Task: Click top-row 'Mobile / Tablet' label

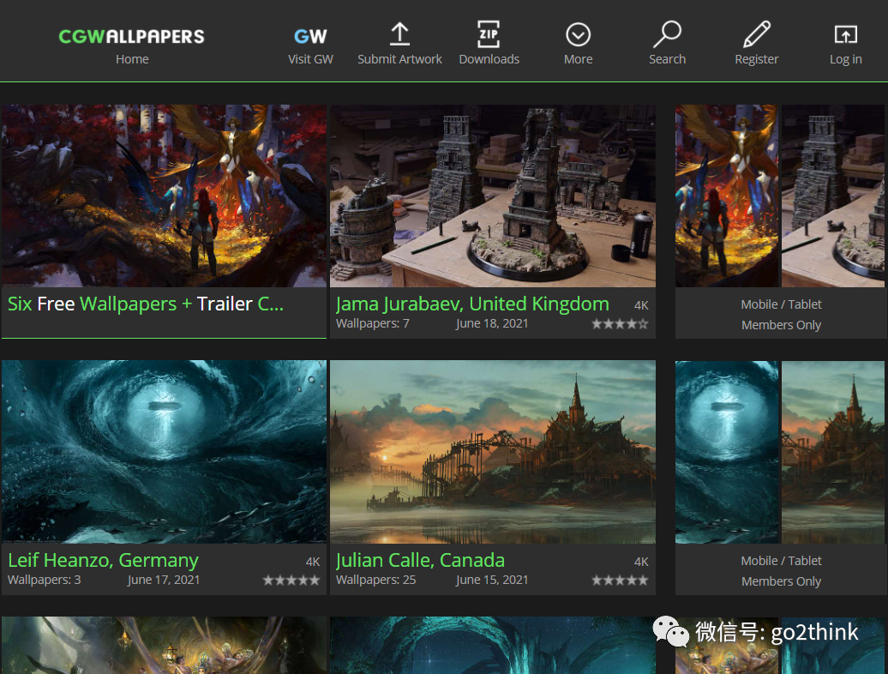Action: (781, 304)
